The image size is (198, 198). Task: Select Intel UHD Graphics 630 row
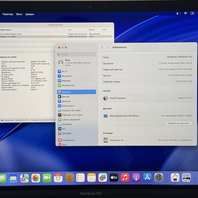coord(56,34)
